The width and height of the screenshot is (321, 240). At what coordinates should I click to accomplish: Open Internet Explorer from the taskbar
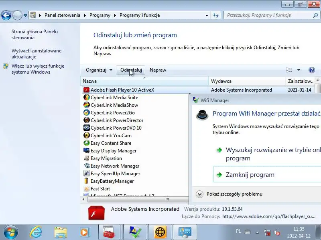[36, 232]
